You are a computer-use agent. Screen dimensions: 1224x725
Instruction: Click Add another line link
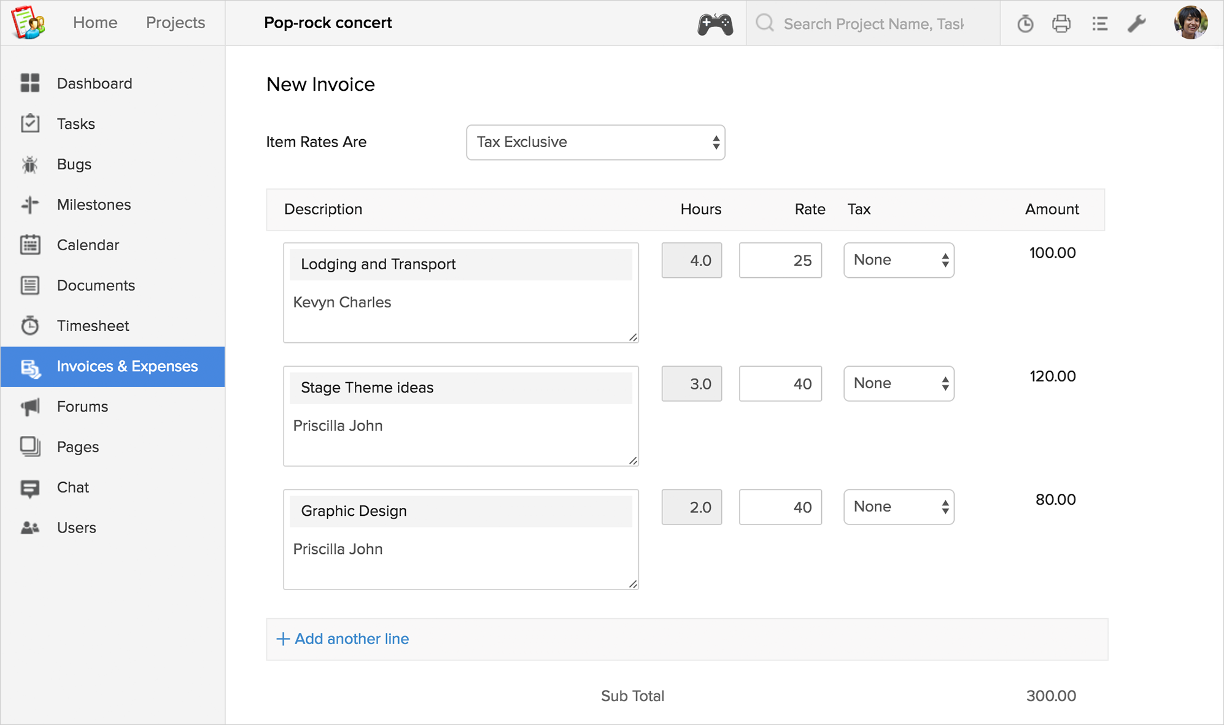coord(343,639)
